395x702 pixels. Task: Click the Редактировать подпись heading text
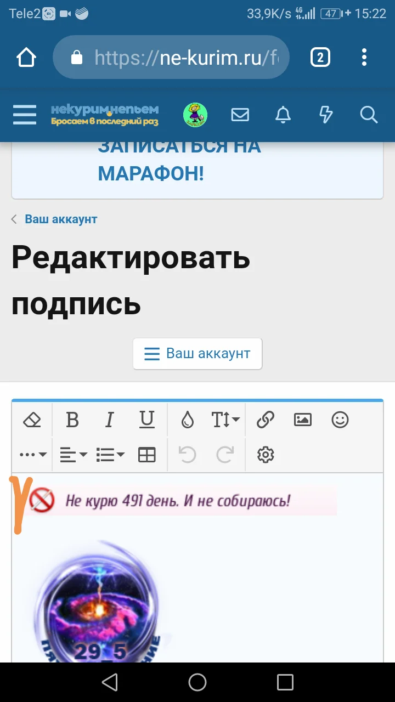[x=131, y=280]
